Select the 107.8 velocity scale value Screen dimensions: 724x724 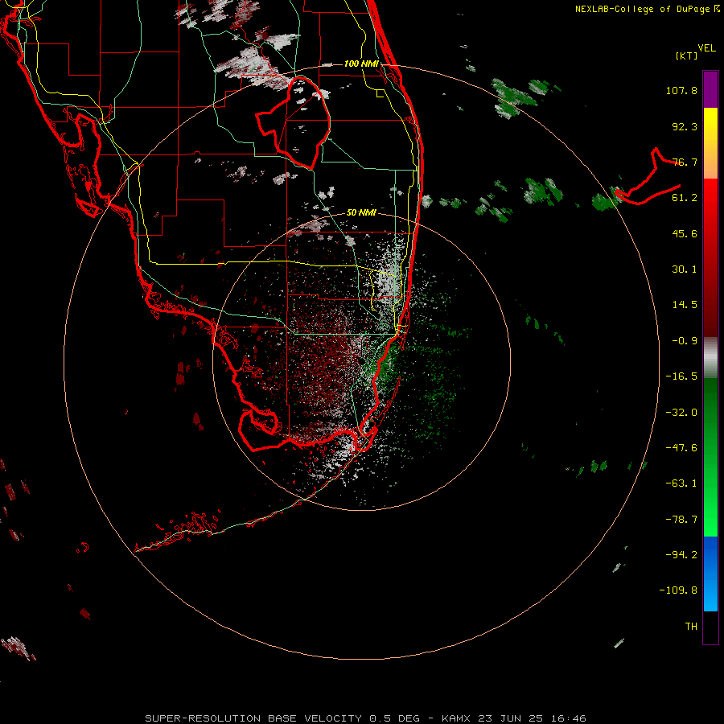[681, 90]
